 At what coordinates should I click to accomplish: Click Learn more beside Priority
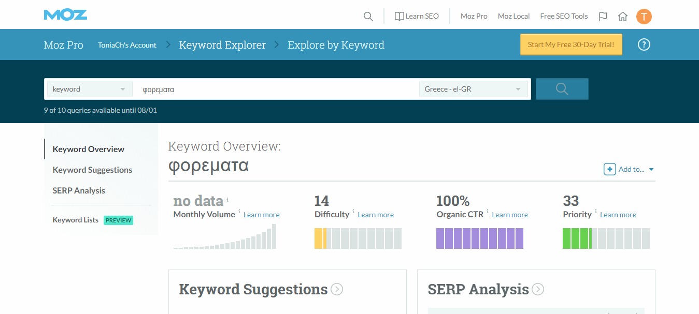click(x=618, y=215)
